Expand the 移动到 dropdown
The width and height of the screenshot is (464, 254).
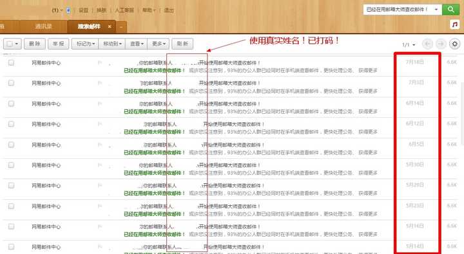[112, 44]
